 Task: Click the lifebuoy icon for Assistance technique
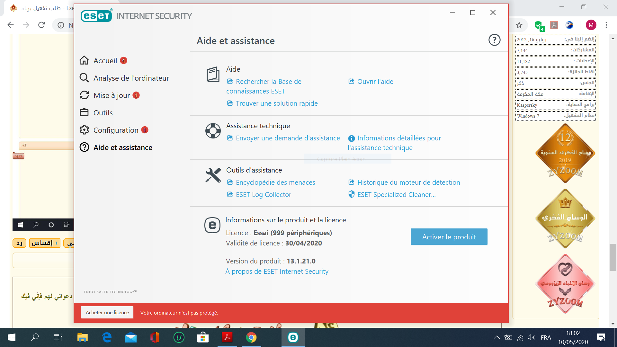213,131
